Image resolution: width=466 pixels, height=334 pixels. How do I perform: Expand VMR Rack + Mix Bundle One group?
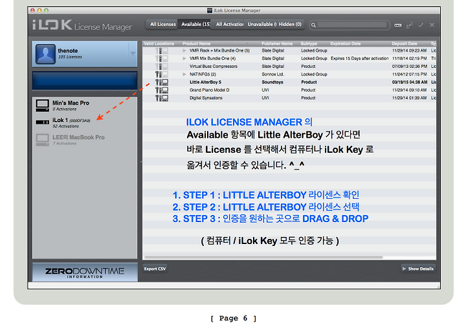coord(184,51)
